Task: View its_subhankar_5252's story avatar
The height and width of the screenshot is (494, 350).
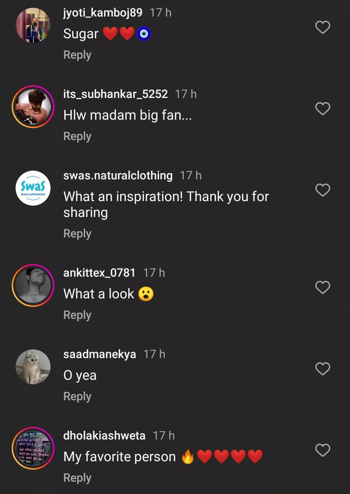Action: pyautogui.click(x=33, y=107)
